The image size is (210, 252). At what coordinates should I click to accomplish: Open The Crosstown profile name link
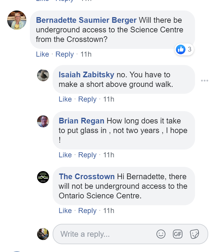pos(87,176)
